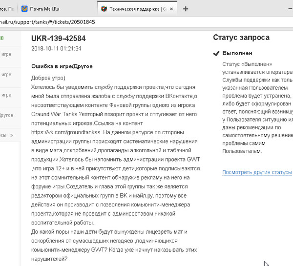This screenshot has height=266, width=293.
Task: Click ticket number UKR-139-42584
Action: point(58,38)
